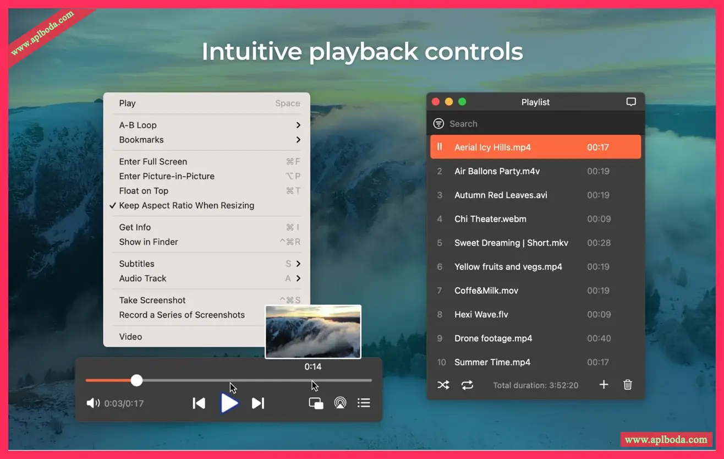Select Enter Full Screen menu item
The image size is (724, 459).
point(153,162)
